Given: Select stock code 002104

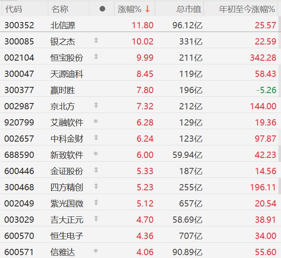Looking at the screenshot, I should (x=19, y=58).
